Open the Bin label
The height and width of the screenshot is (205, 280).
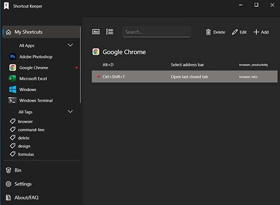point(18,170)
